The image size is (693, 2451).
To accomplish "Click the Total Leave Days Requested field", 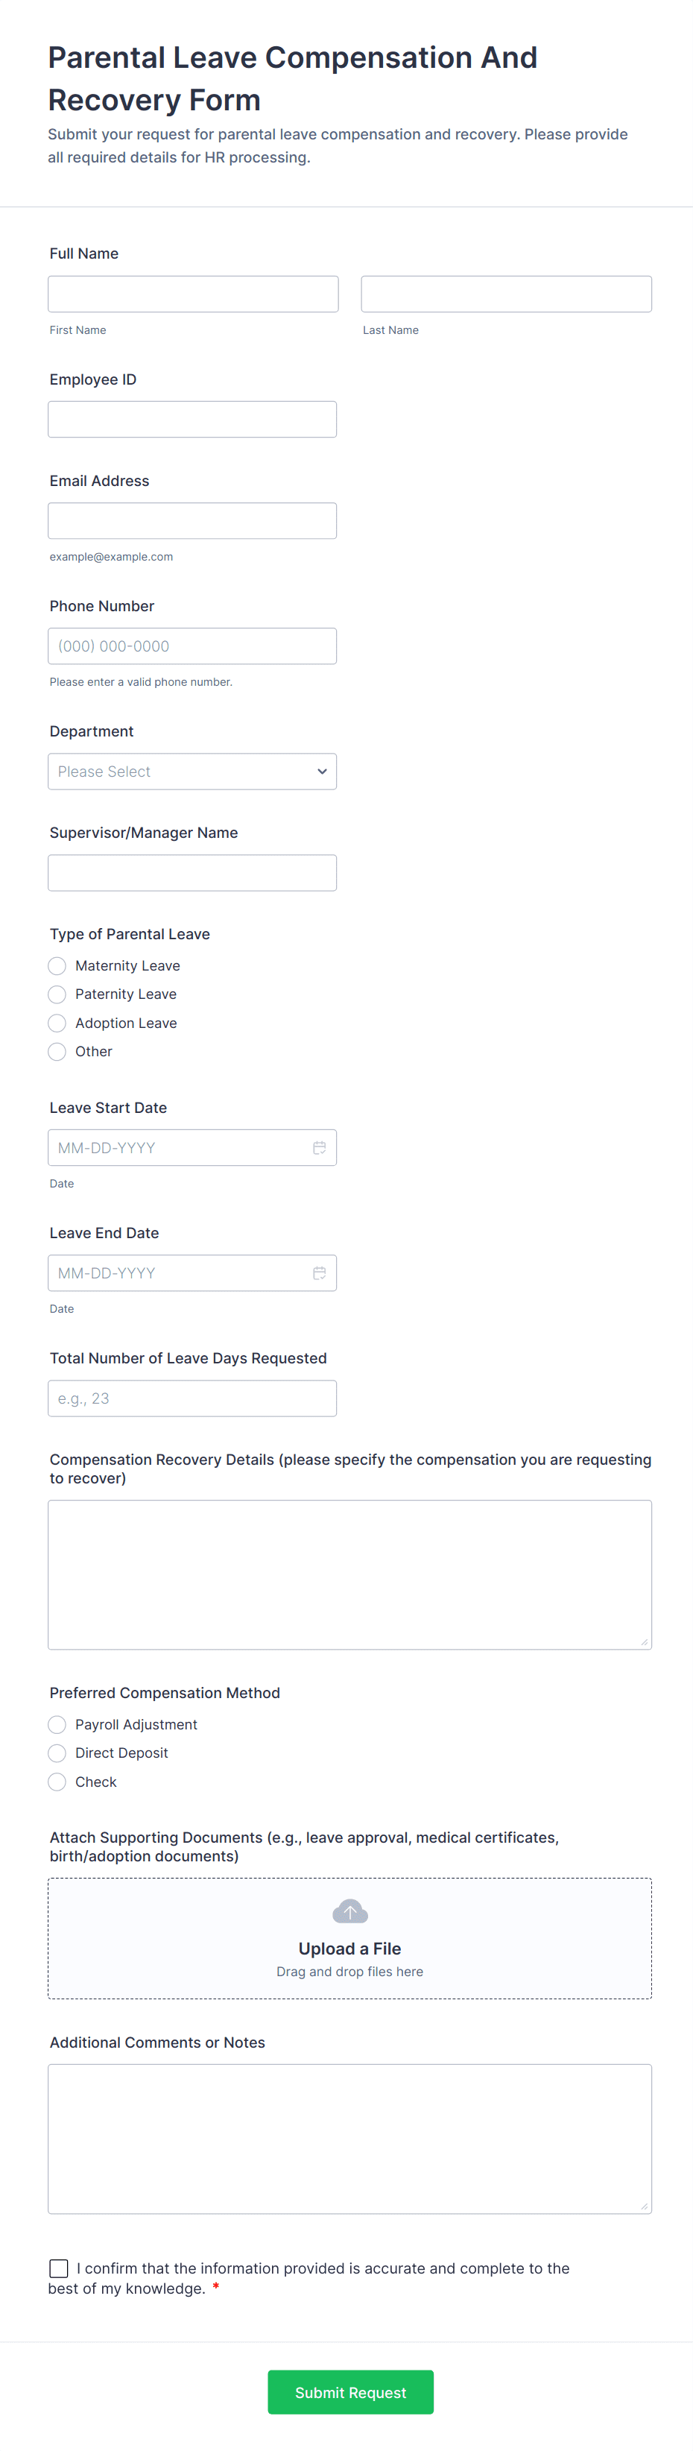I will 192,1398.
